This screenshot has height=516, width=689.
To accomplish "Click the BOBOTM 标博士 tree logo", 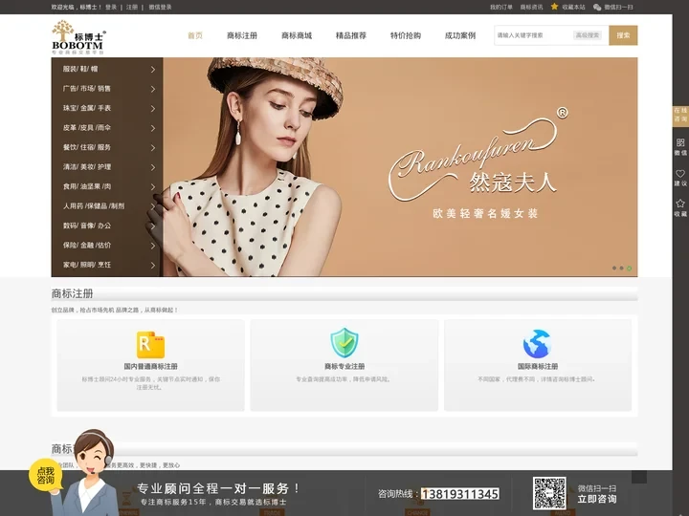I will [78, 37].
